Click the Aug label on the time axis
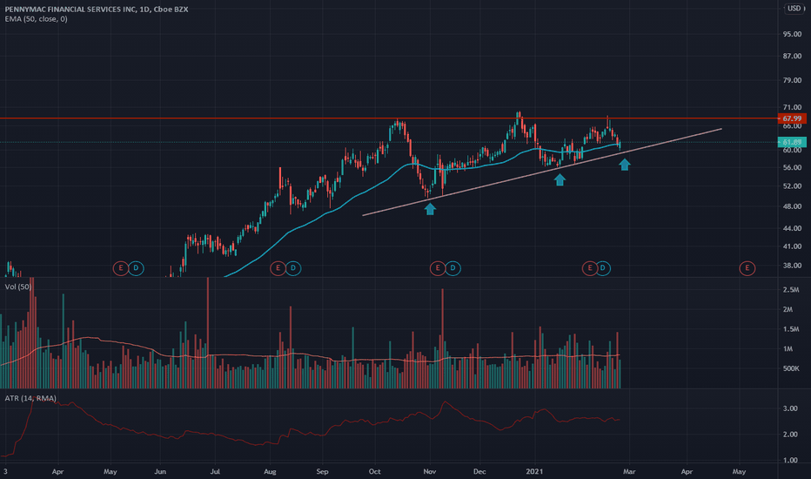The width and height of the screenshot is (811, 479). 270,472
